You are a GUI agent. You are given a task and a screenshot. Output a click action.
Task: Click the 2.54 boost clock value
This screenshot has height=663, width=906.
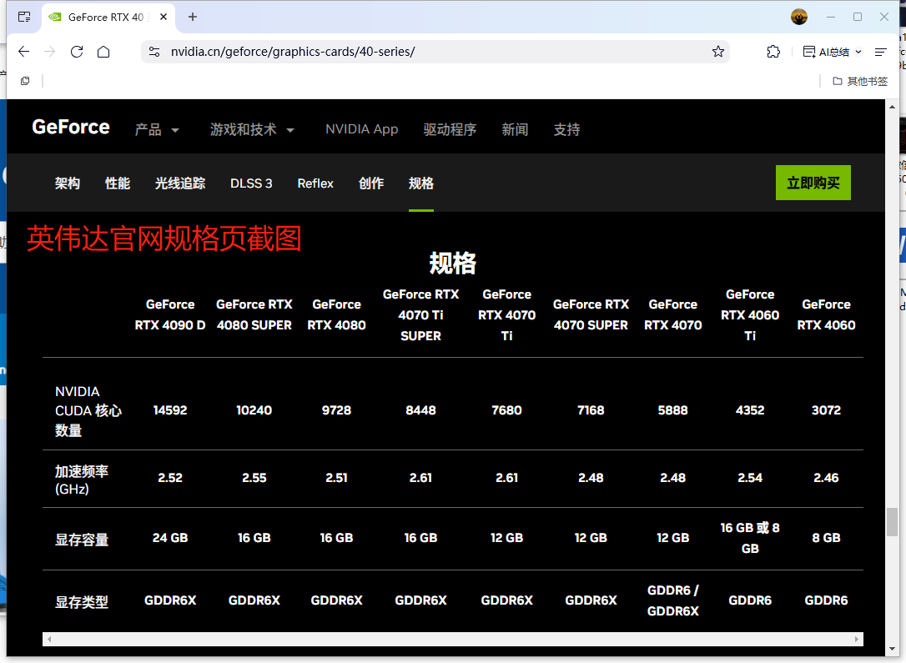pos(750,478)
